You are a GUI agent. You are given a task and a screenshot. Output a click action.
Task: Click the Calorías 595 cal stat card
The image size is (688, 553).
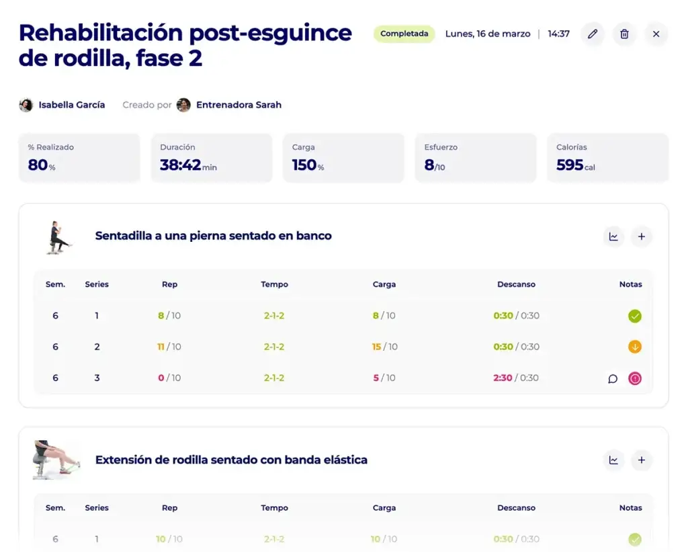pos(607,158)
